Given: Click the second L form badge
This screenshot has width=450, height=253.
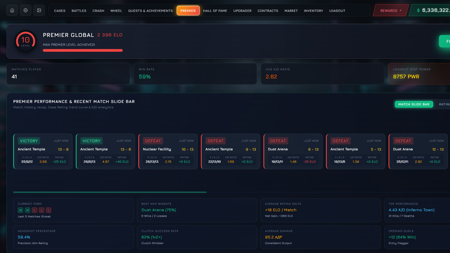Looking at the screenshot, I should (x=42, y=210).
